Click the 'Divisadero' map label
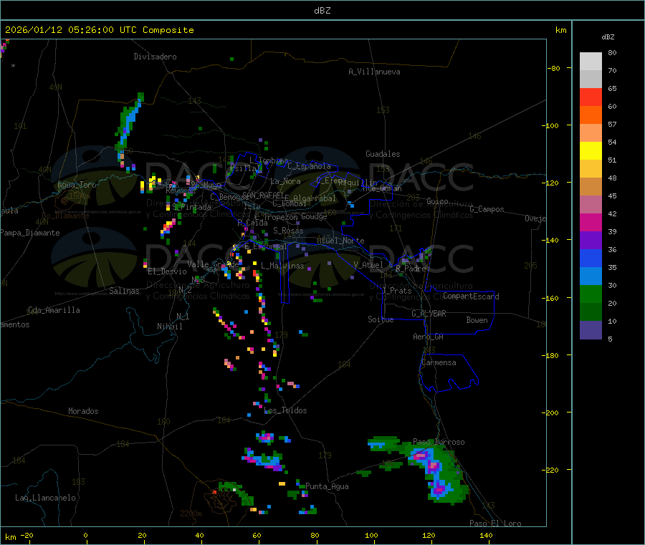The height and width of the screenshot is (545, 645). (x=155, y=57)
